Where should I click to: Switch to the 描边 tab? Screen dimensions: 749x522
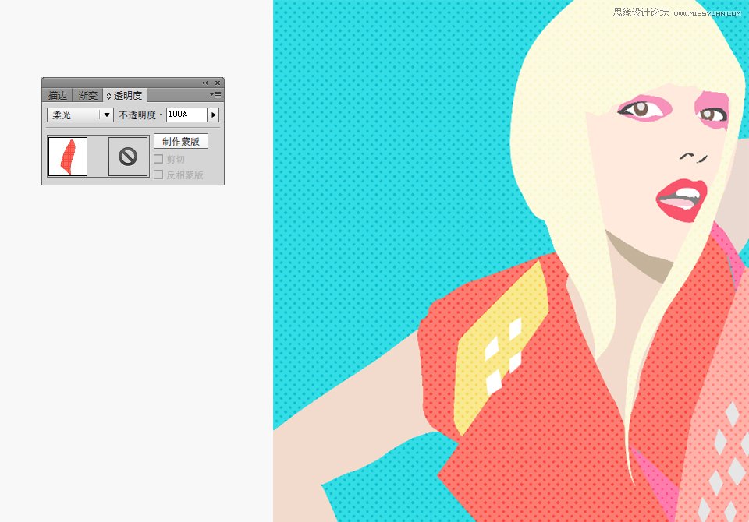pos(58,95)
